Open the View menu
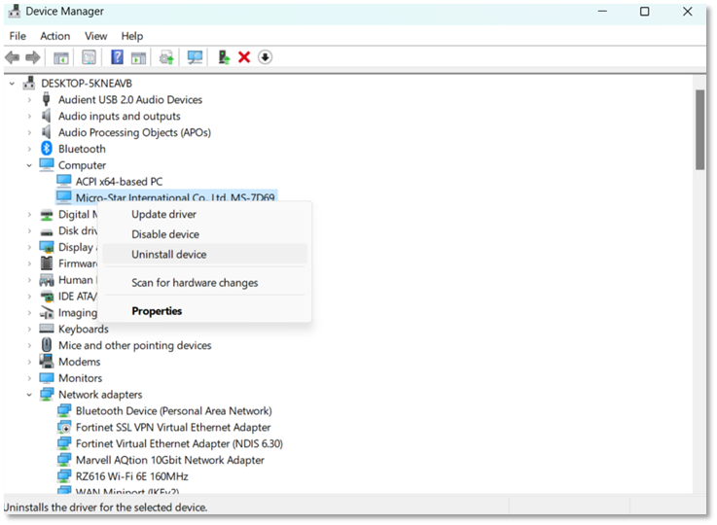 (x=95, y=36)
